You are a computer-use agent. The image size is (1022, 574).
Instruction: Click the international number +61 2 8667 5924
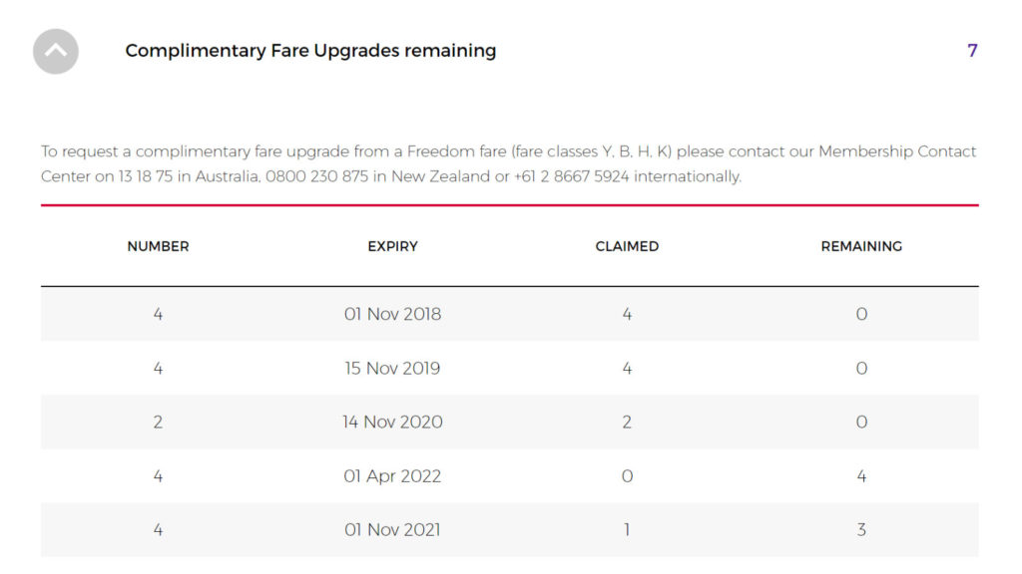pos(572,176)
